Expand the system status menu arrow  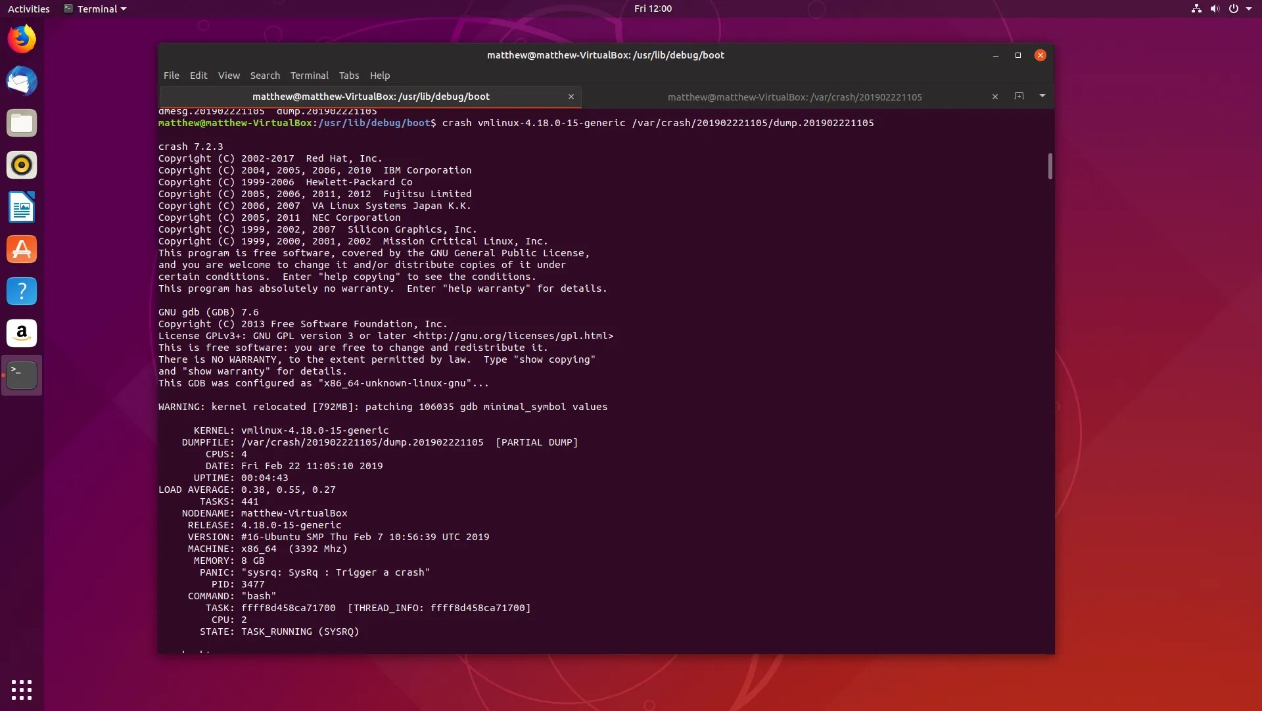click(1249, 9)
